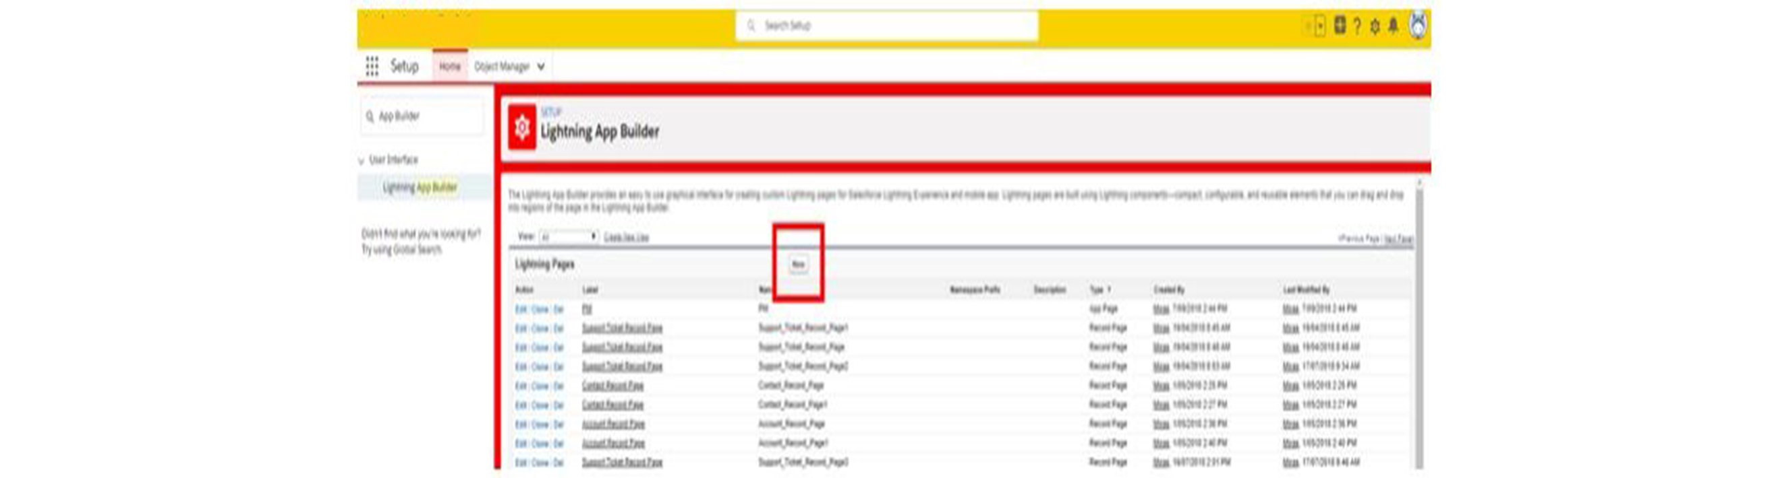
Task: Click the 'Support_Ticket_Record_Page1' name cell
Action: tap(803, 328)
